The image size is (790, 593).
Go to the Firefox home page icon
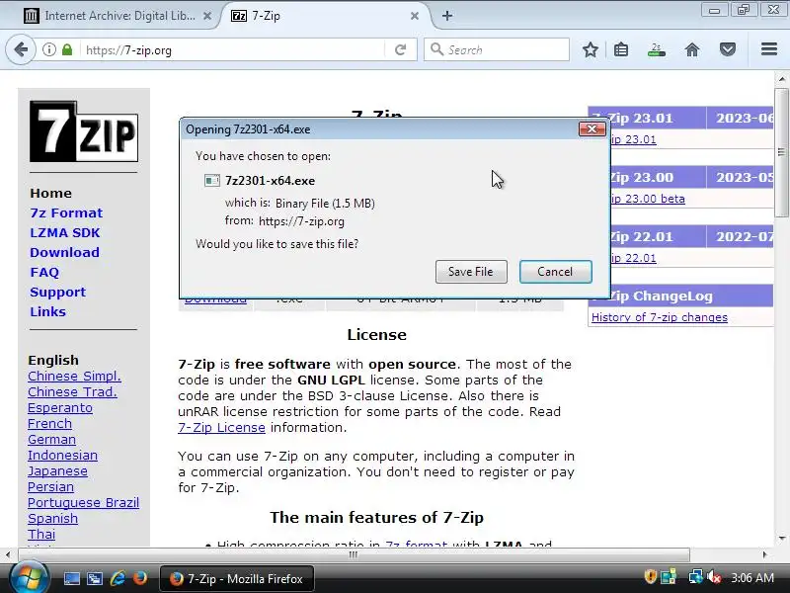click(x=692, y=49)
